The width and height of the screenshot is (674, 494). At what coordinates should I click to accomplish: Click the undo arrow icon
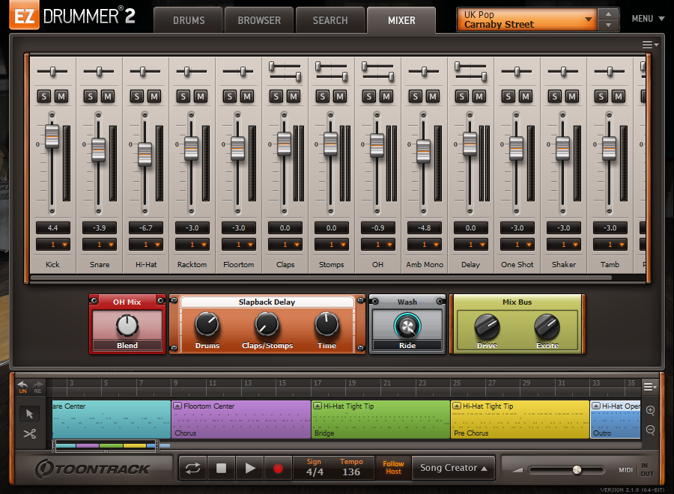(22, 386)
